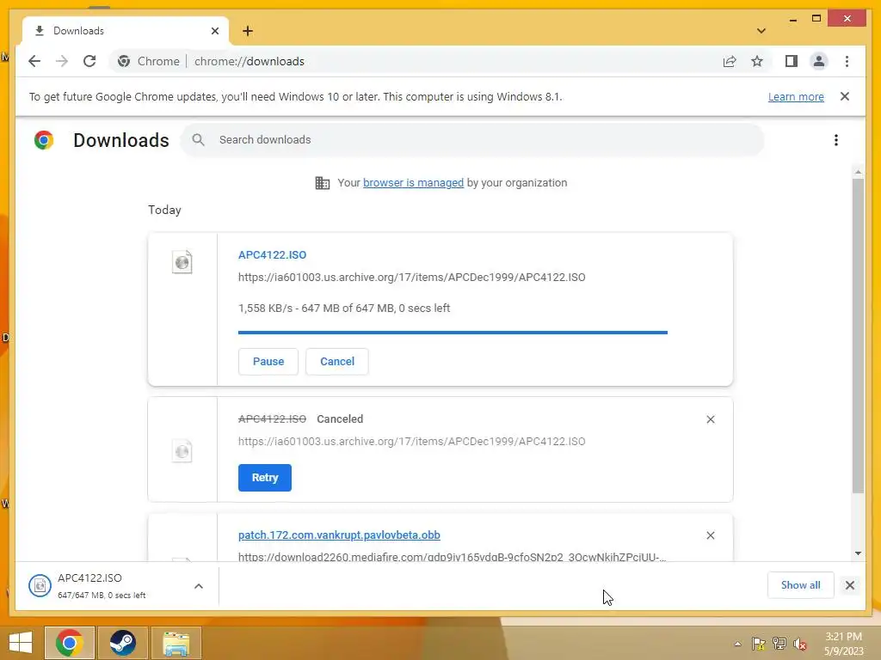Click the Chrome site info chip
The width and height of the screenshot is (881, 660).
149,61
